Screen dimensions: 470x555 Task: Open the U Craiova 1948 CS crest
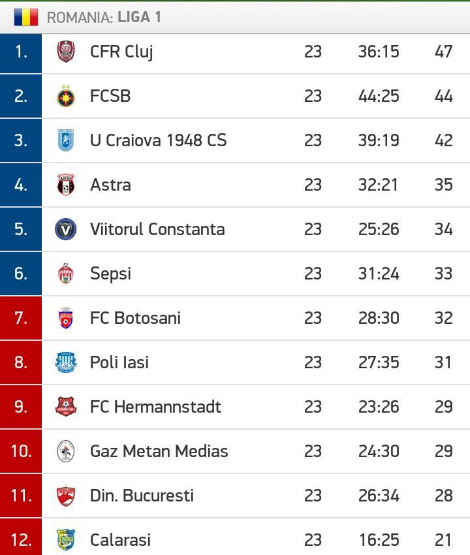click(x=66, y=140)
